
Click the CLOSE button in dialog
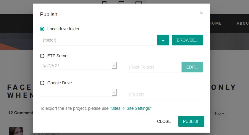(164, 121)
